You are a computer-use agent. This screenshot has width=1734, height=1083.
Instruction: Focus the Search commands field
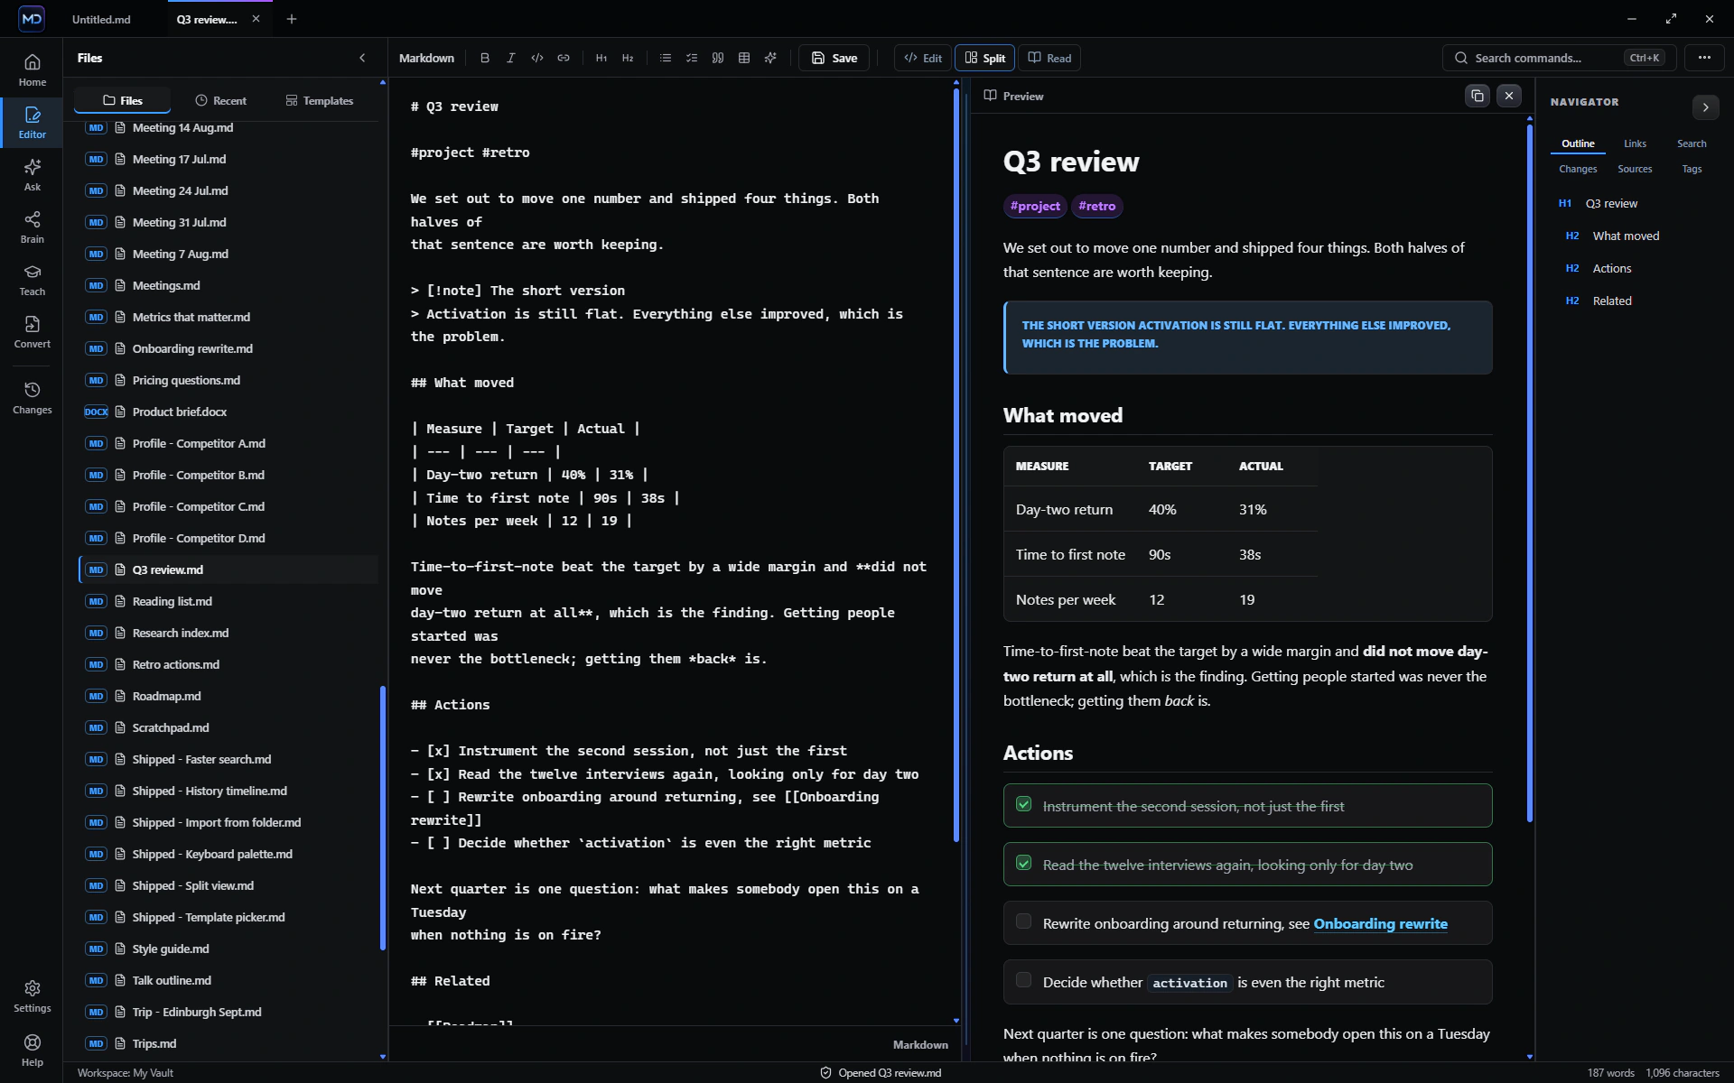1559,58
